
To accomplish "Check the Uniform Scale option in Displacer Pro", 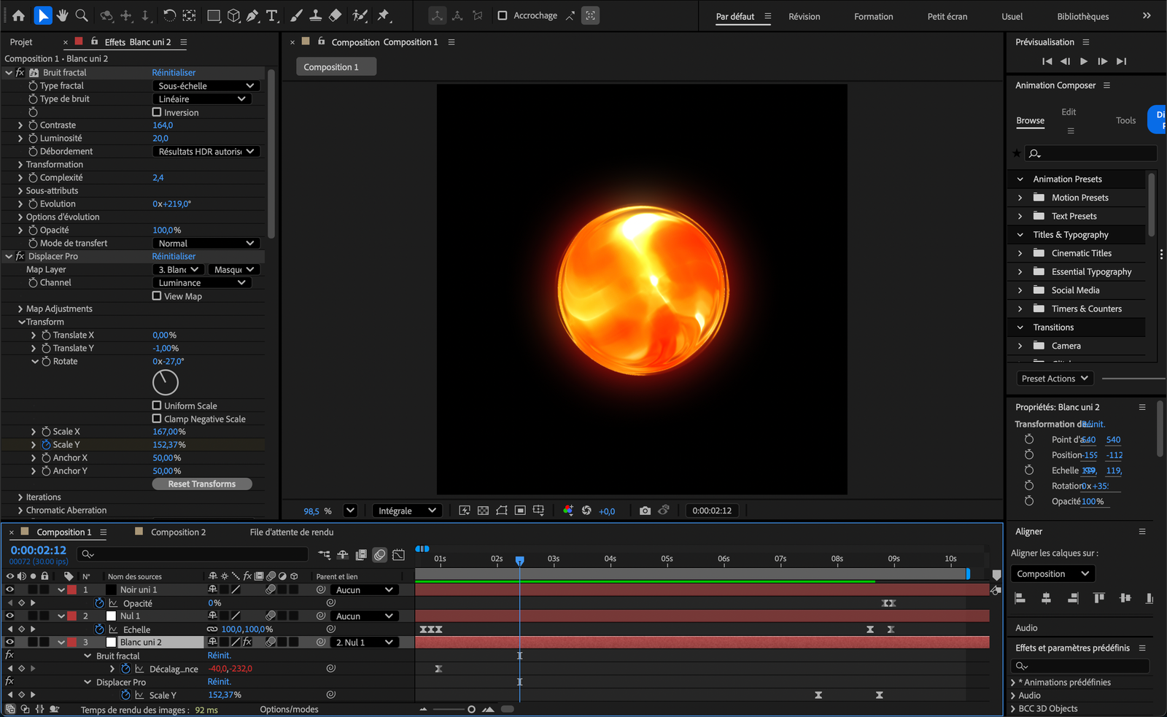I will 156,406.
